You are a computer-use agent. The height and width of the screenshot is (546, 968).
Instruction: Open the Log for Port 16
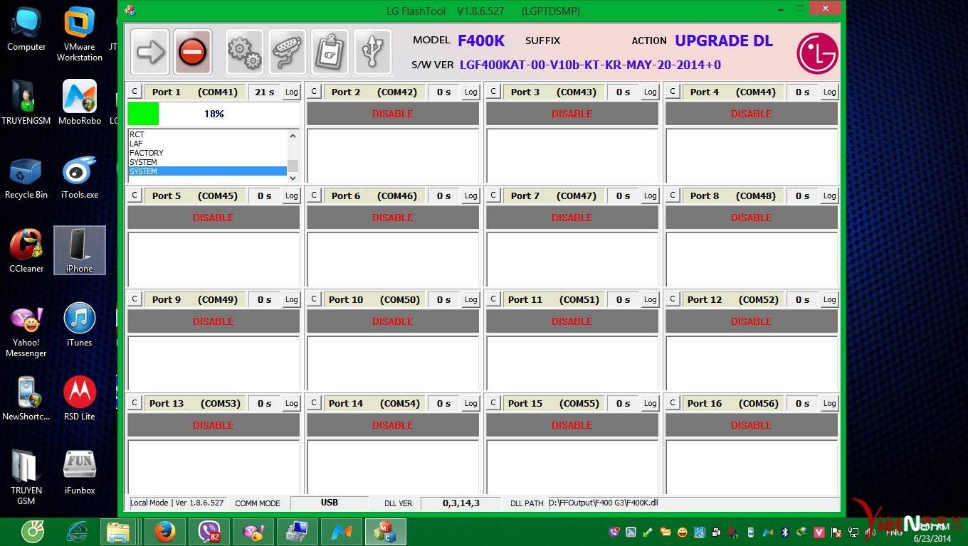(x=830, y=403)
